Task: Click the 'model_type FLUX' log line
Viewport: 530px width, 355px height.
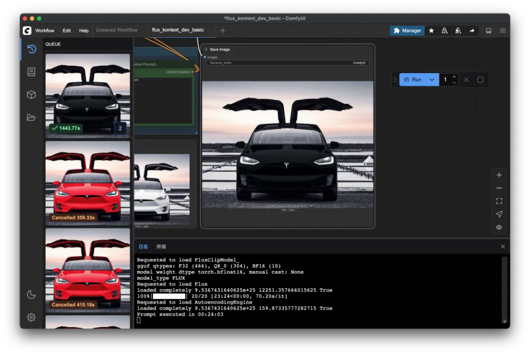Action: click(161, 278)
